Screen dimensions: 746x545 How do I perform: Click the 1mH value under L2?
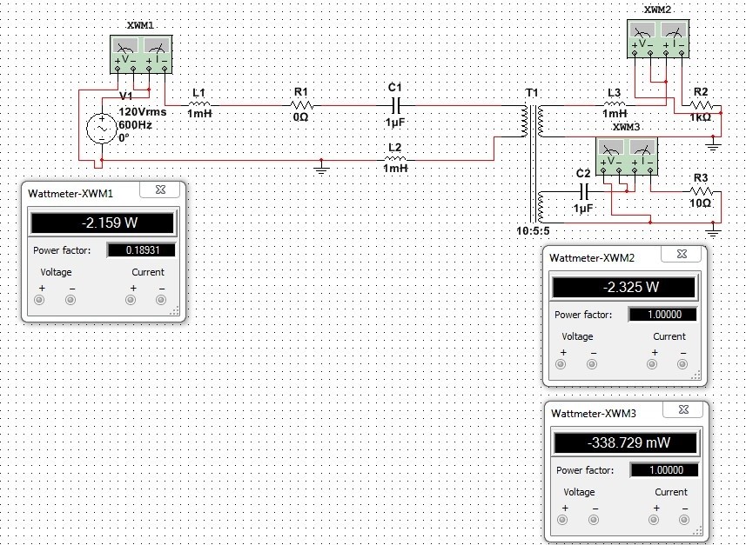tap(395, 169)
